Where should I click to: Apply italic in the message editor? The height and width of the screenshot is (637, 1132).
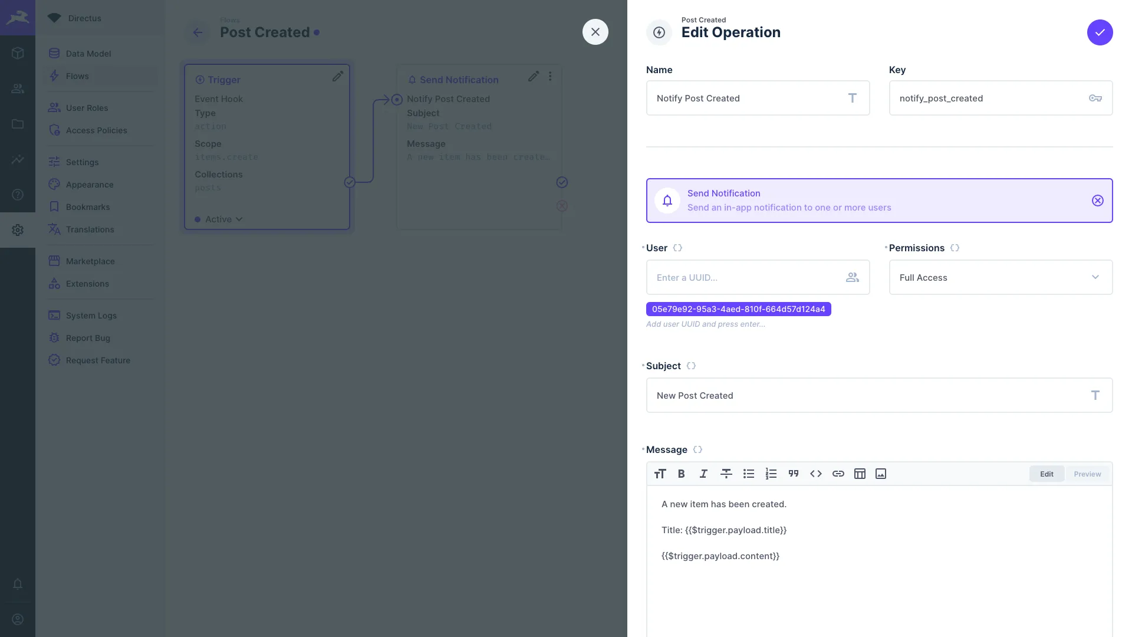(703, 474)
